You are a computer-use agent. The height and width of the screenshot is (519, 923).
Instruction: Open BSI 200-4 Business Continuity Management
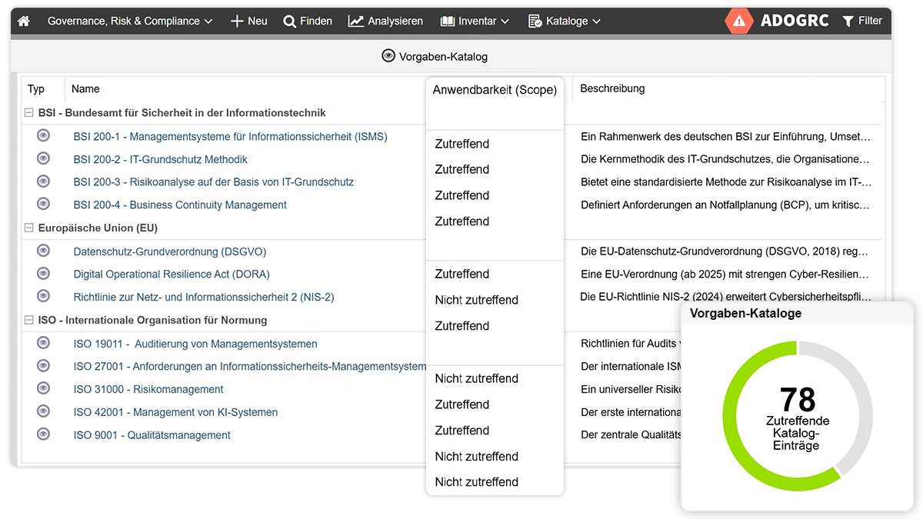click(180, 205)
